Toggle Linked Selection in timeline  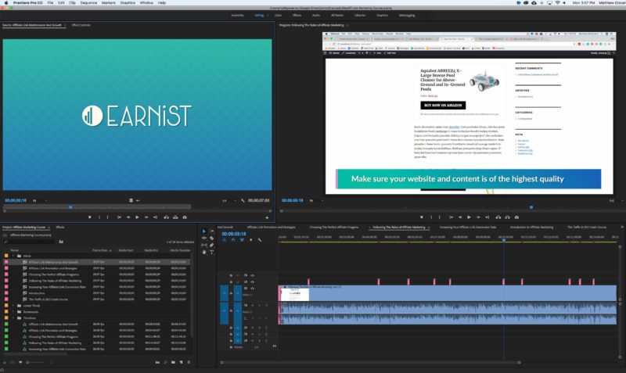pos(242,240)
